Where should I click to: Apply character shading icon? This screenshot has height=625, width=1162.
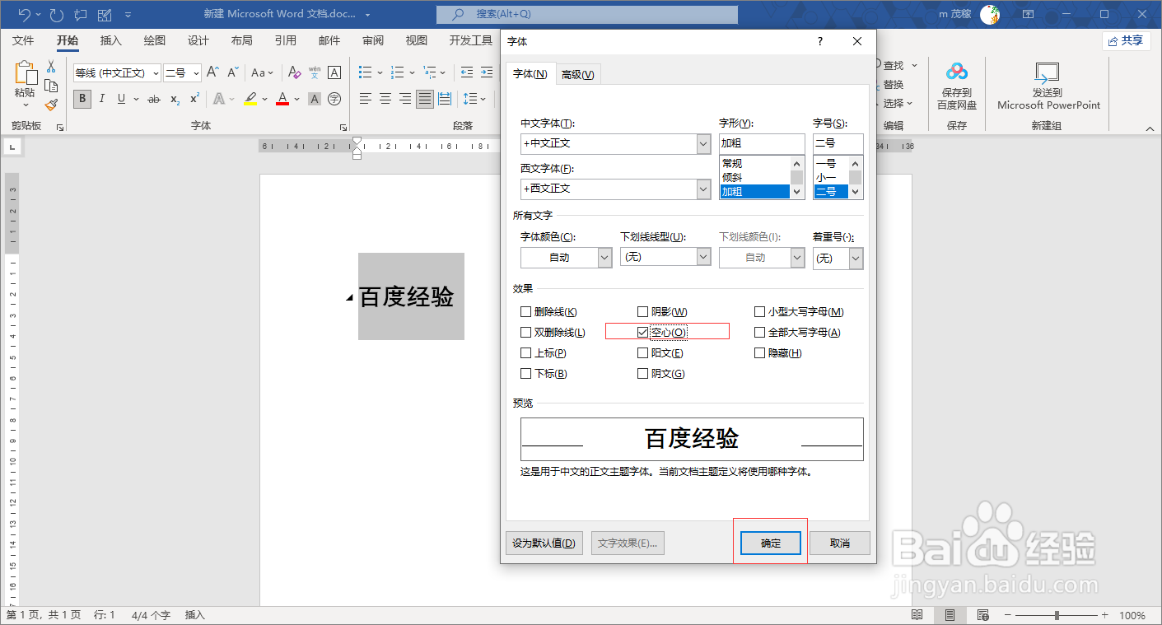click(x=315, y=99)
